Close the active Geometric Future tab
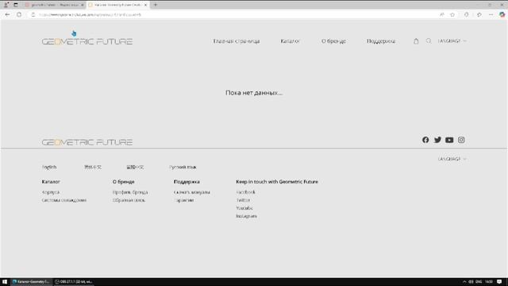The image size is (508, 286). pyautogui.click(x=145, y=5)
